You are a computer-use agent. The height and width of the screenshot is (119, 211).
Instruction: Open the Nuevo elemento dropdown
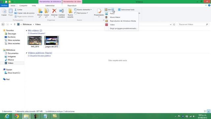tap(83, 10)
